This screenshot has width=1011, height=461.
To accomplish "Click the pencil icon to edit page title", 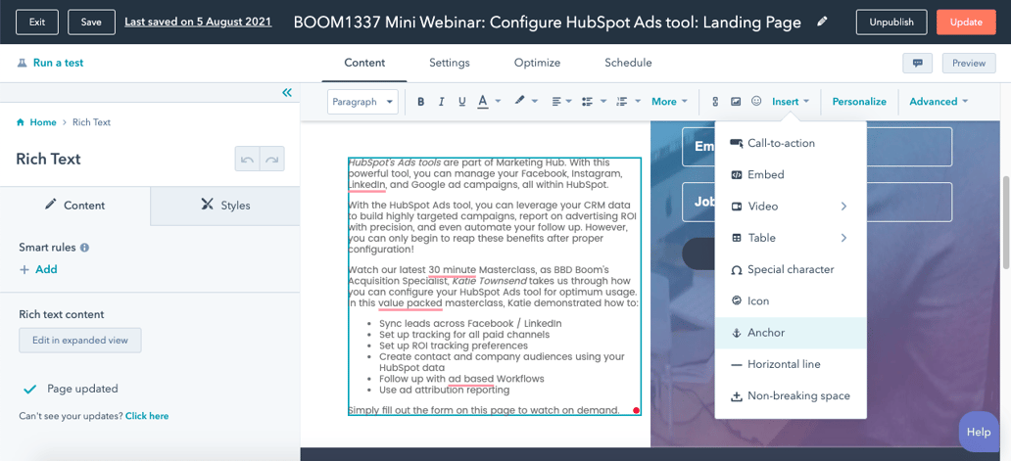I will pyautogui.click(x=821, y=22).
